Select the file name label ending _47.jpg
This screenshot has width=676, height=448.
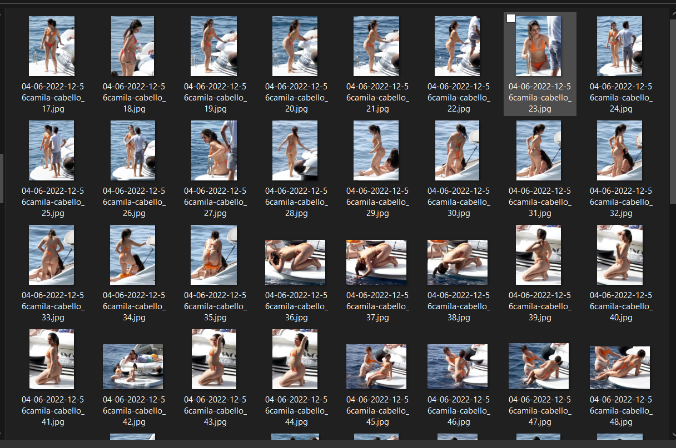(539, 411)
